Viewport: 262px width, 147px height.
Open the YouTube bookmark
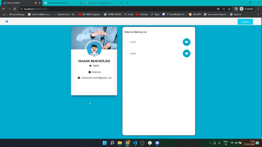click(142, 15)
